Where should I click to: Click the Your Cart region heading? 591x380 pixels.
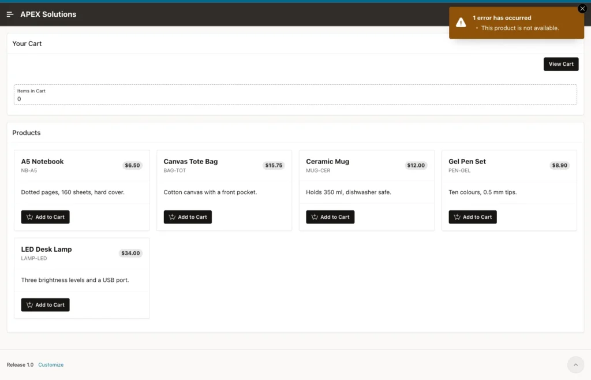tap(27, 44)
